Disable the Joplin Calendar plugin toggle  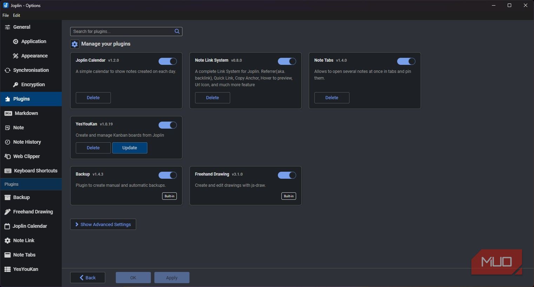168,61
